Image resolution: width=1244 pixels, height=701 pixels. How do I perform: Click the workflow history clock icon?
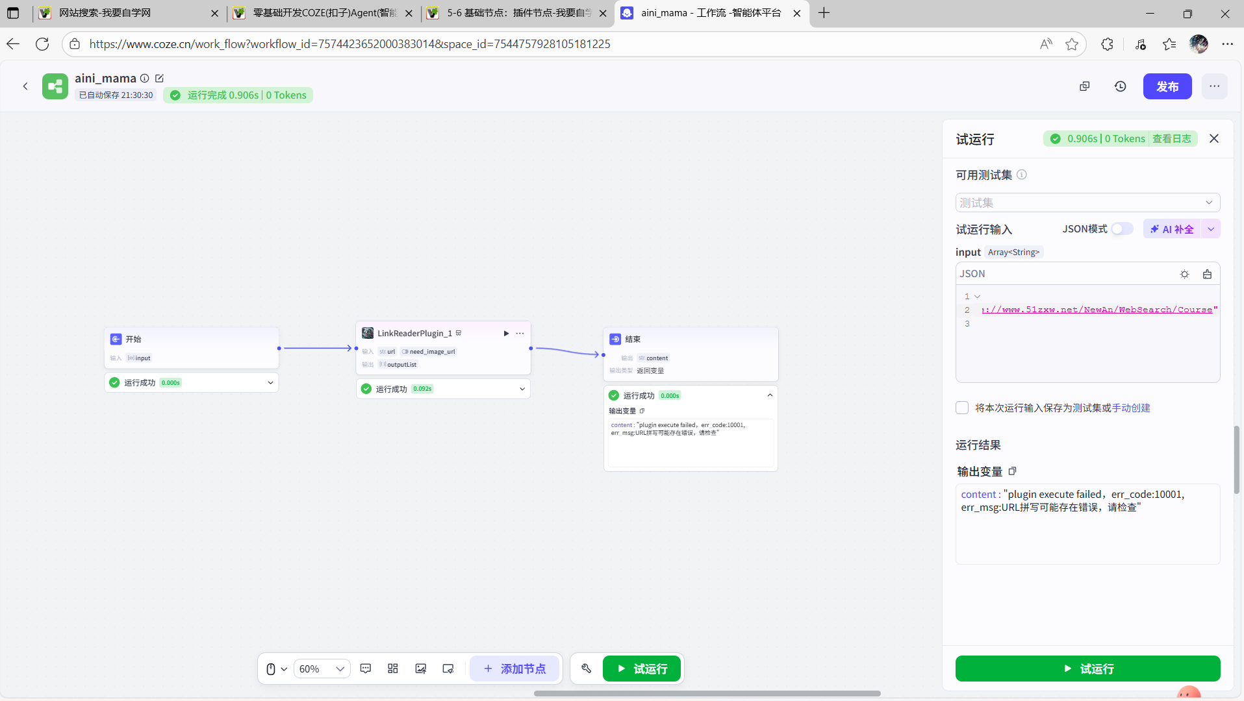point(1120,86)
